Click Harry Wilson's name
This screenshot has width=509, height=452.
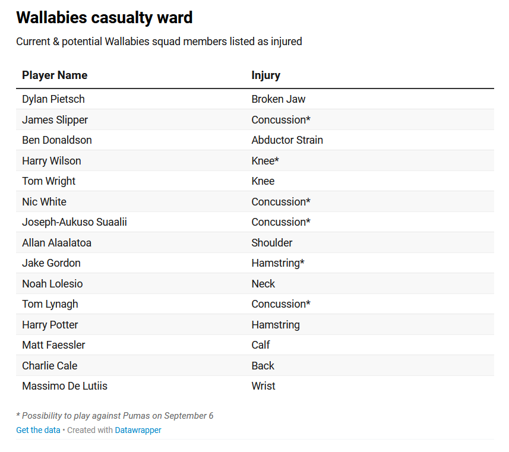point(52,161)
